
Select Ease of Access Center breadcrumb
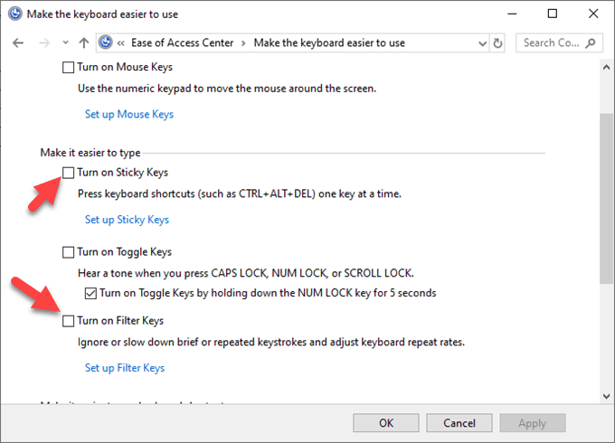pyautogui.click(x=183, y=42)
